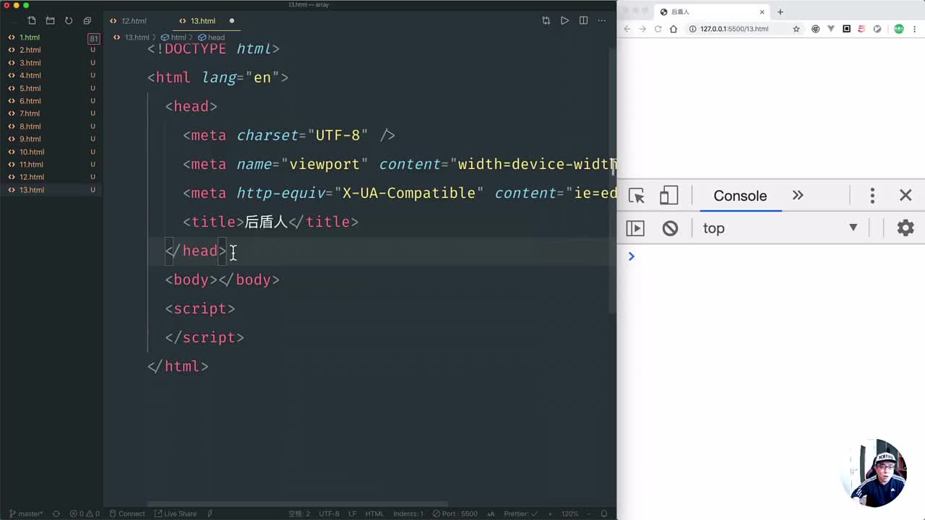This screenshot has height=520, width=925.
Task: Open editor more actions ellipsis menu
Action: [602, 21]
